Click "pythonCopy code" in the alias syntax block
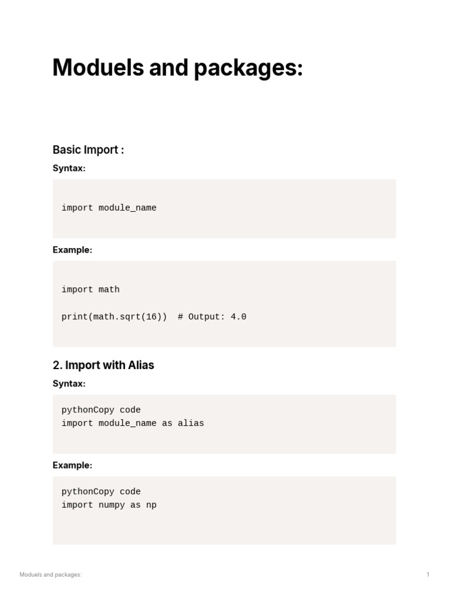 [x=101, y=410]
